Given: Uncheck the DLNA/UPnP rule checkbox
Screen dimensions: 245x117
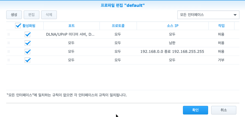Looking at the screenshot, I should 28,34.
